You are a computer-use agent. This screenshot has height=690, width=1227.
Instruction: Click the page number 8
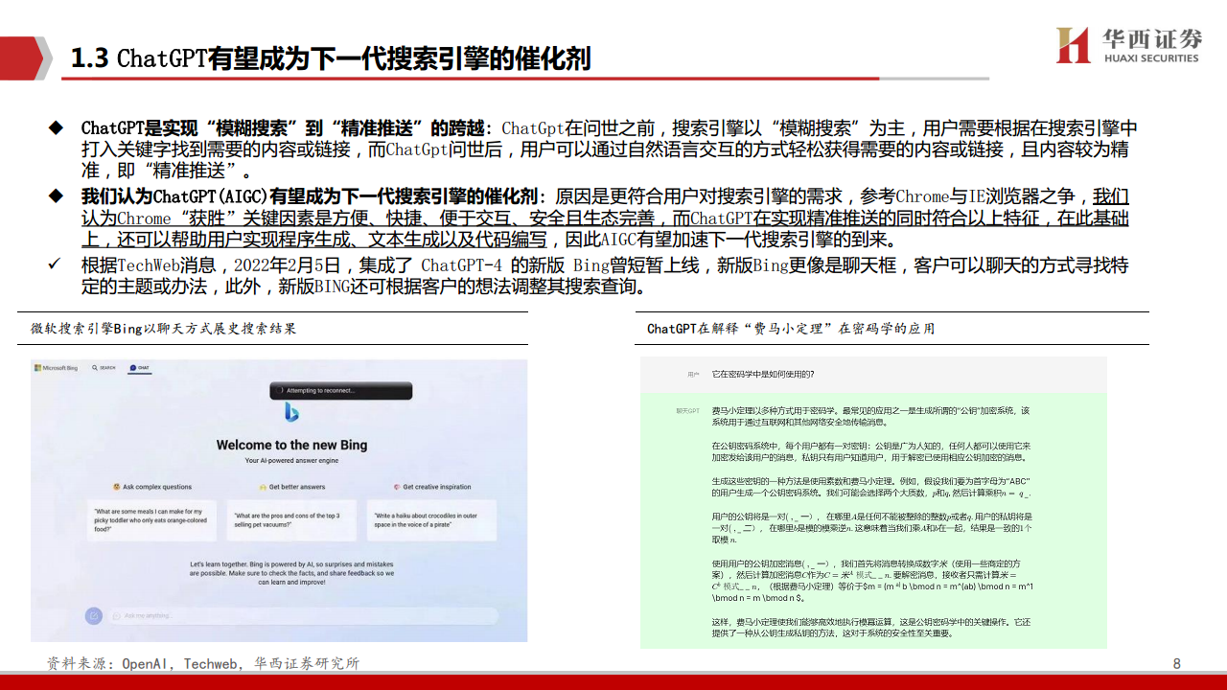tap(1177, 663)
